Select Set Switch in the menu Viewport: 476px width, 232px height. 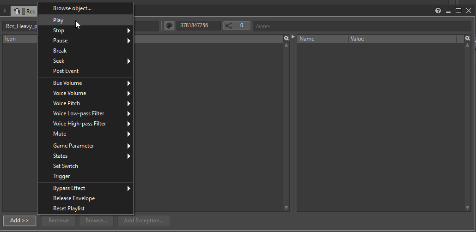coord(65,166)
